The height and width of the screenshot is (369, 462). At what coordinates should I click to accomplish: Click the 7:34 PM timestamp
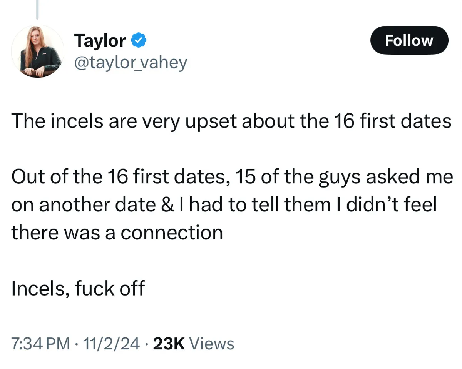pyautogui.click(x=40, y=343)
